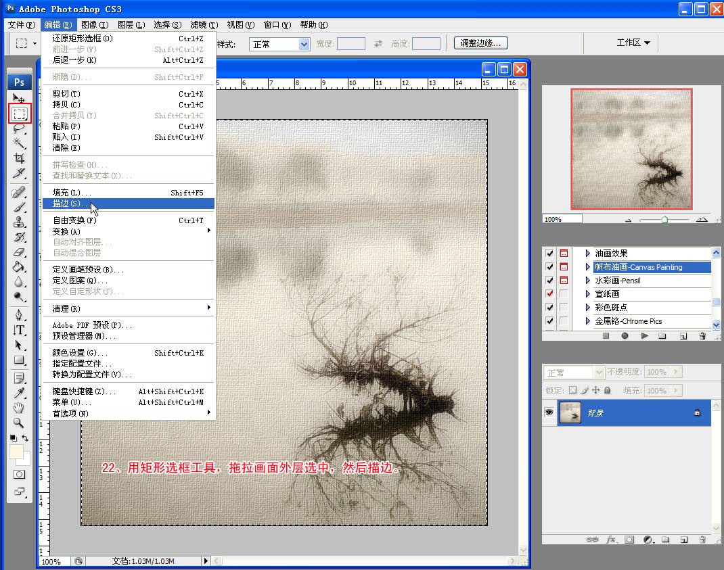
Task: Choose 描边 from Edit menu
Action: pyautogui.click(x=129, y=204)
